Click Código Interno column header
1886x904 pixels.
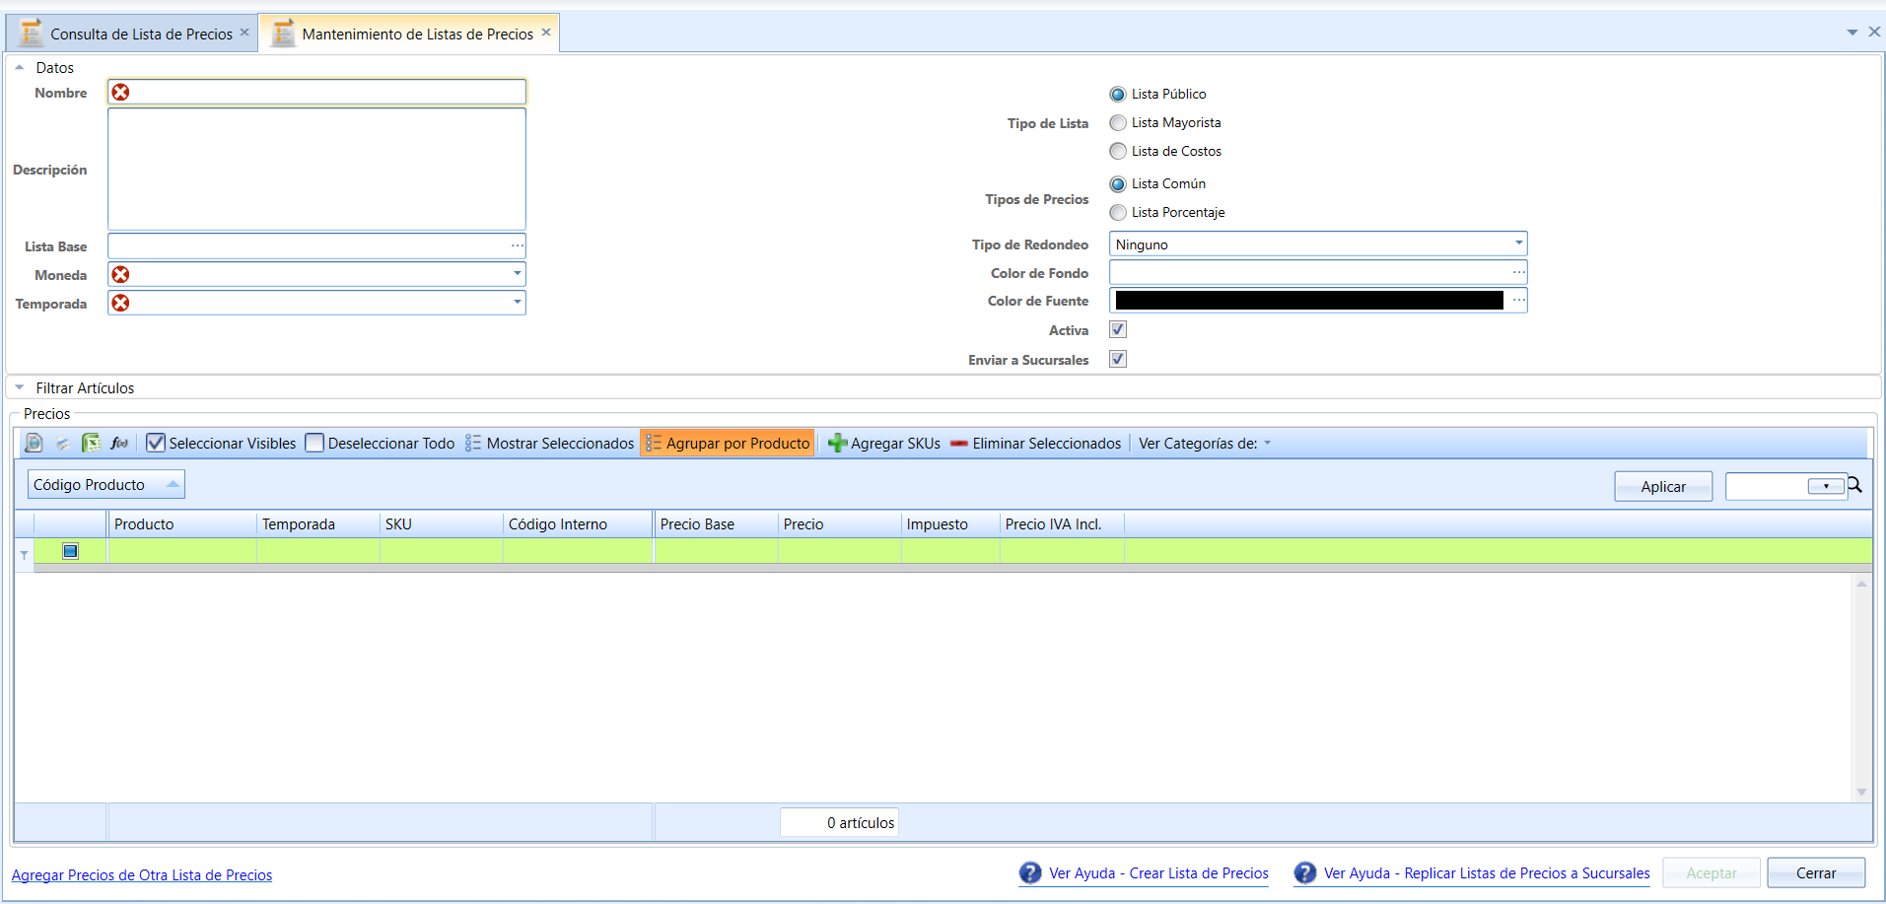[578, 524]
